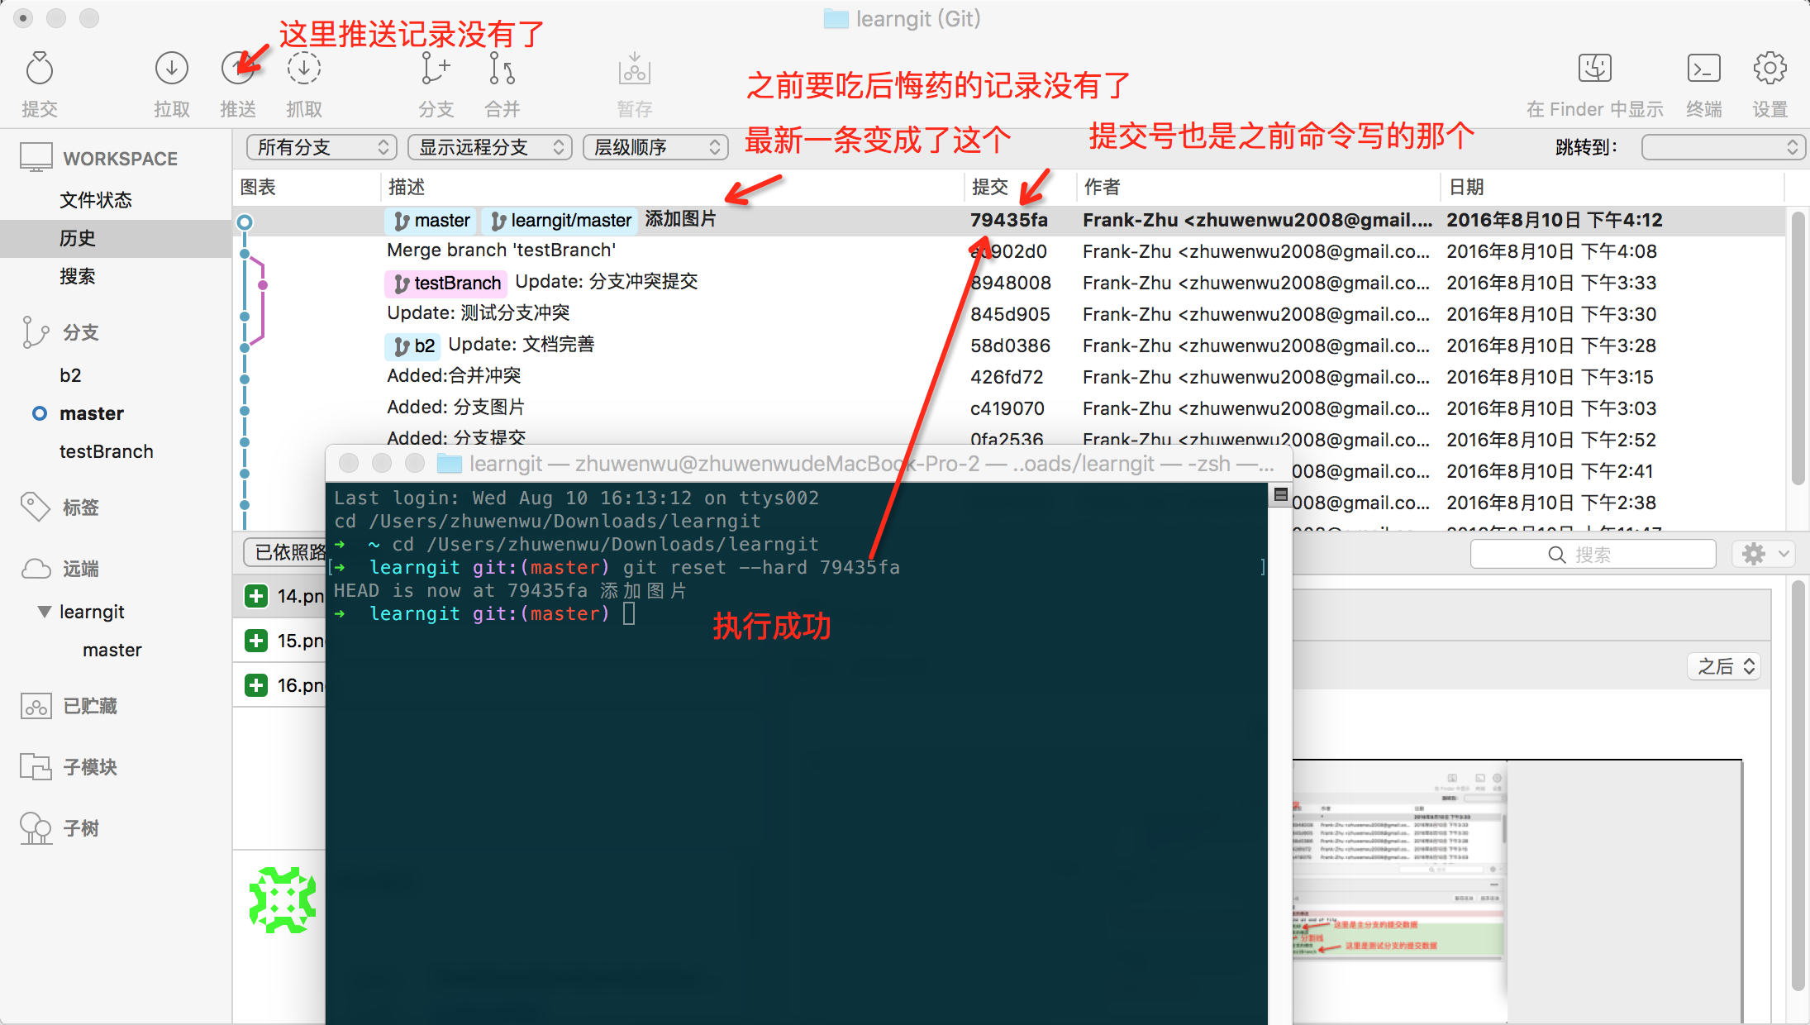1810x1025 pixels.
Task: Click the 抓取 fetch toolbar icon
Action: coord(303,69)
